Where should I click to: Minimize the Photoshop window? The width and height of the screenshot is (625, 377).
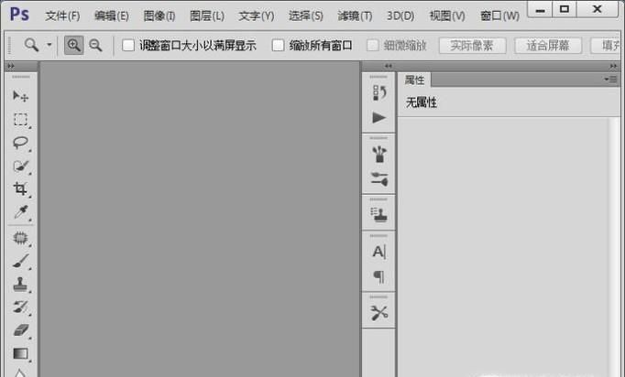tap(540, 9)
